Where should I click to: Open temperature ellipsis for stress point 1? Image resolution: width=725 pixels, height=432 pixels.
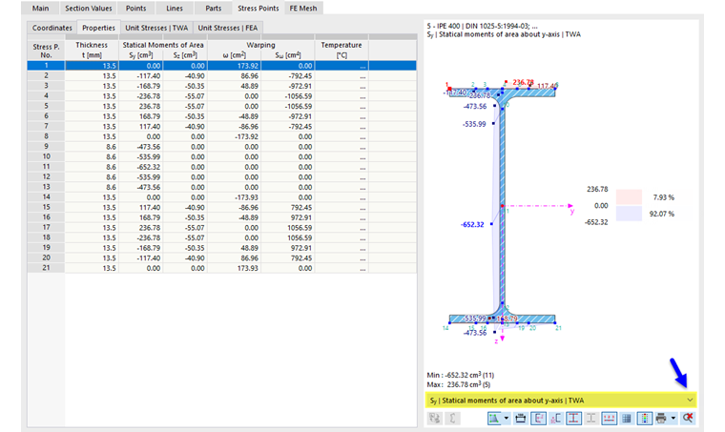click(362, 66)
